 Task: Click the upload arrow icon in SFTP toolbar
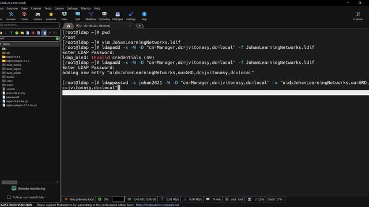11,33
